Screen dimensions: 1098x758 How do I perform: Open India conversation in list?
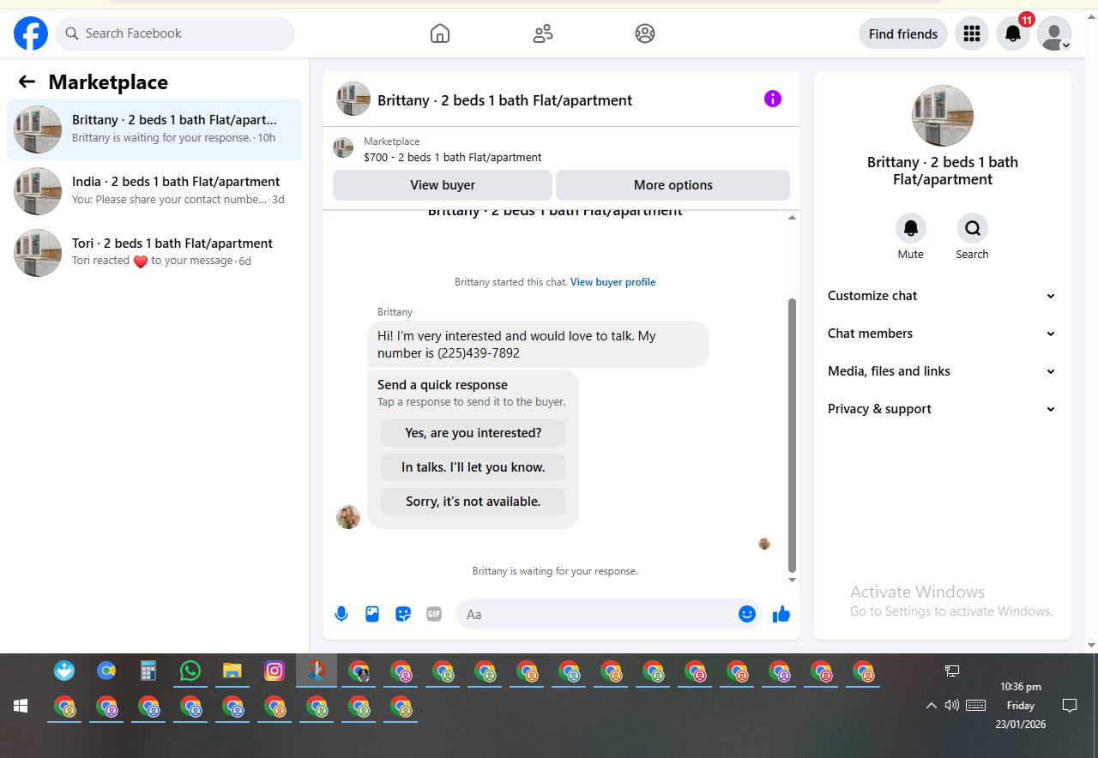(154, 191)
